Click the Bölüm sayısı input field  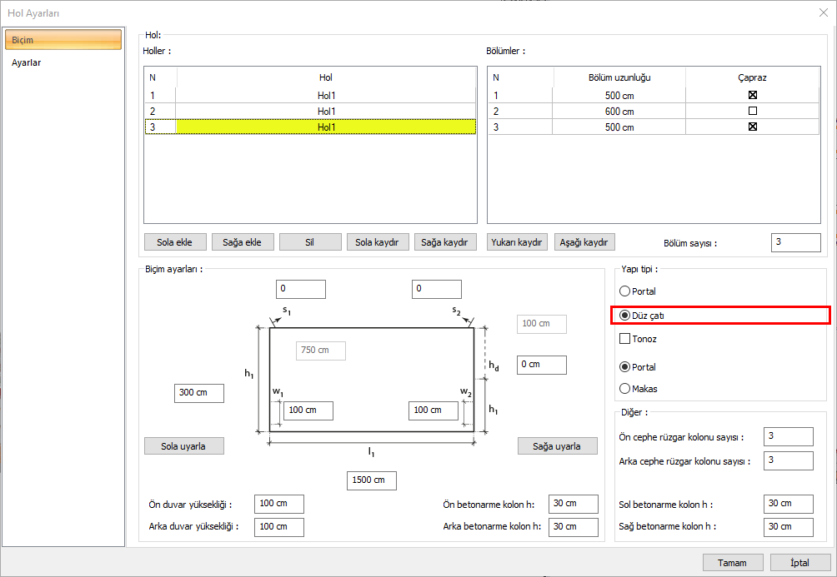[x=795, y=242]
